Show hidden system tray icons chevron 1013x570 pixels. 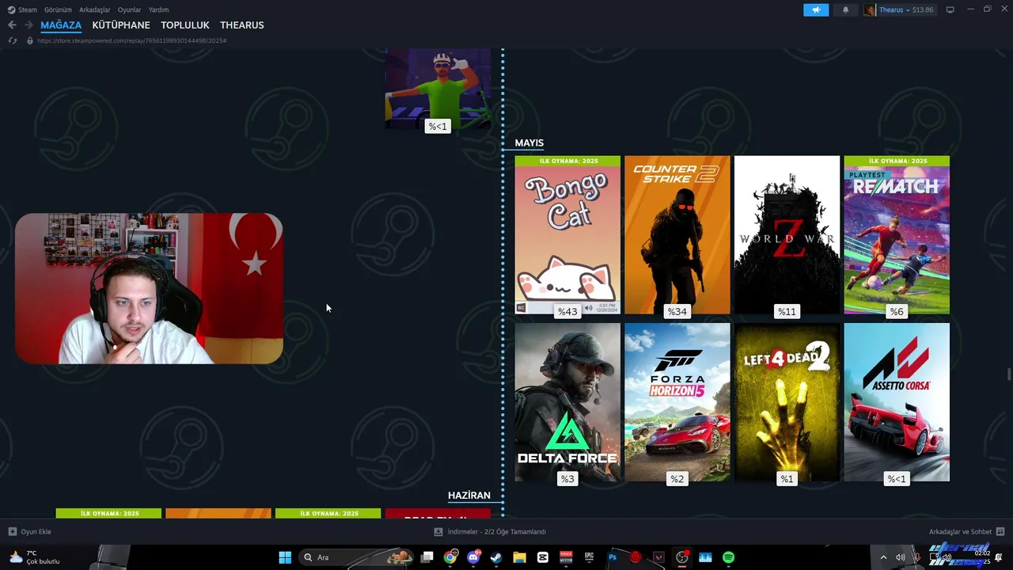(883, 557)
